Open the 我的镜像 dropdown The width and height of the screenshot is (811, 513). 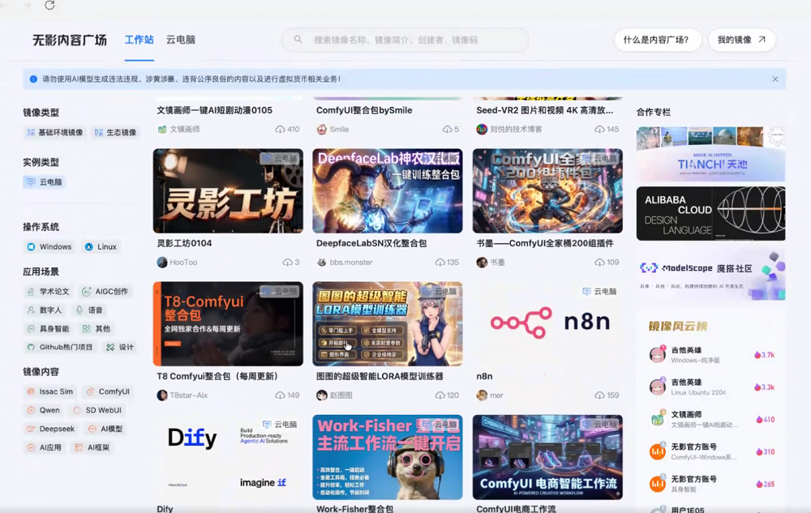point(739,39)
